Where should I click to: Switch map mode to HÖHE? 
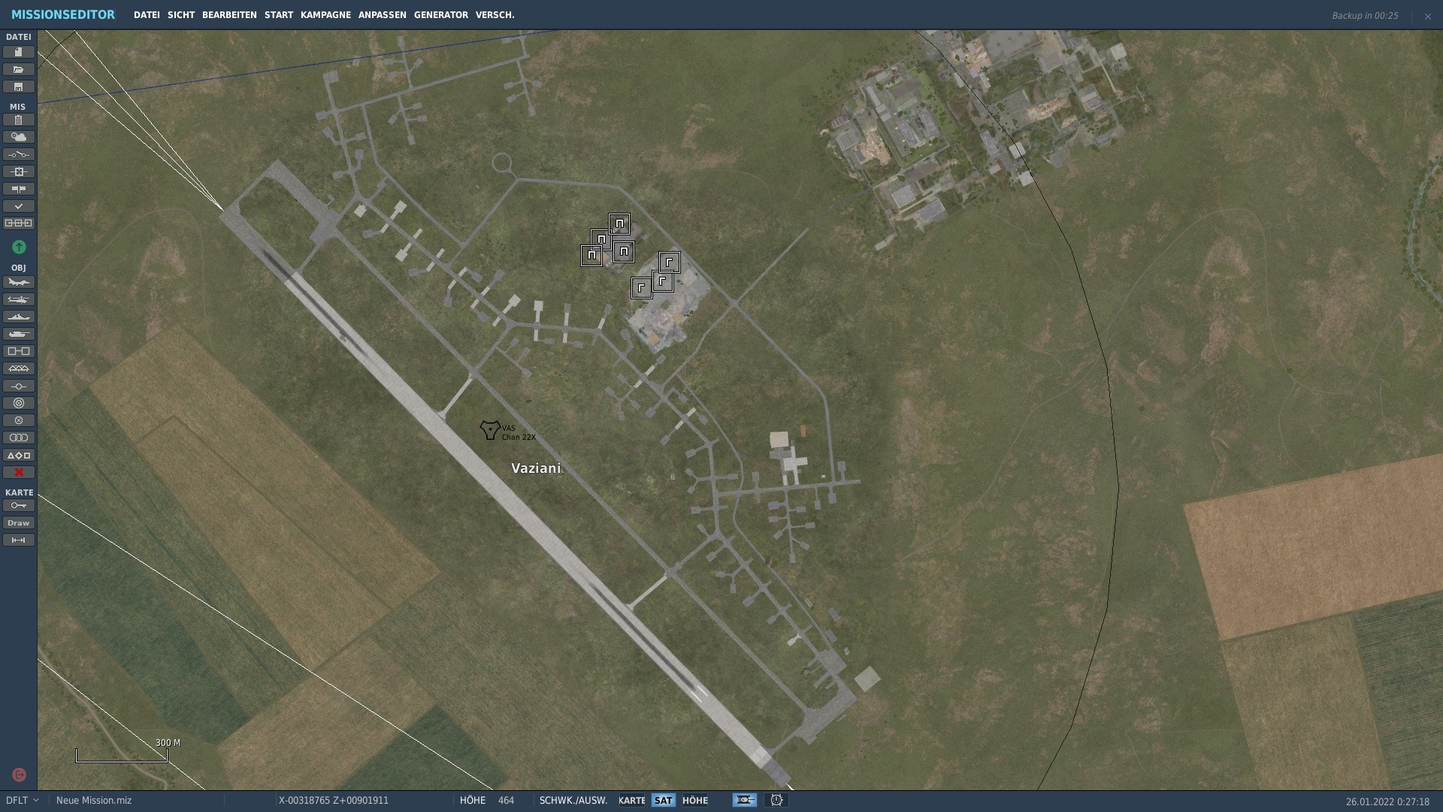[x=695, y=801]
